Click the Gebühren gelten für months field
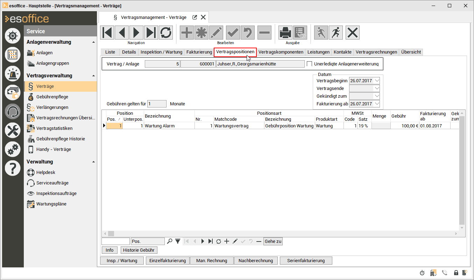The image size is (474, 280). click(157, 104)
